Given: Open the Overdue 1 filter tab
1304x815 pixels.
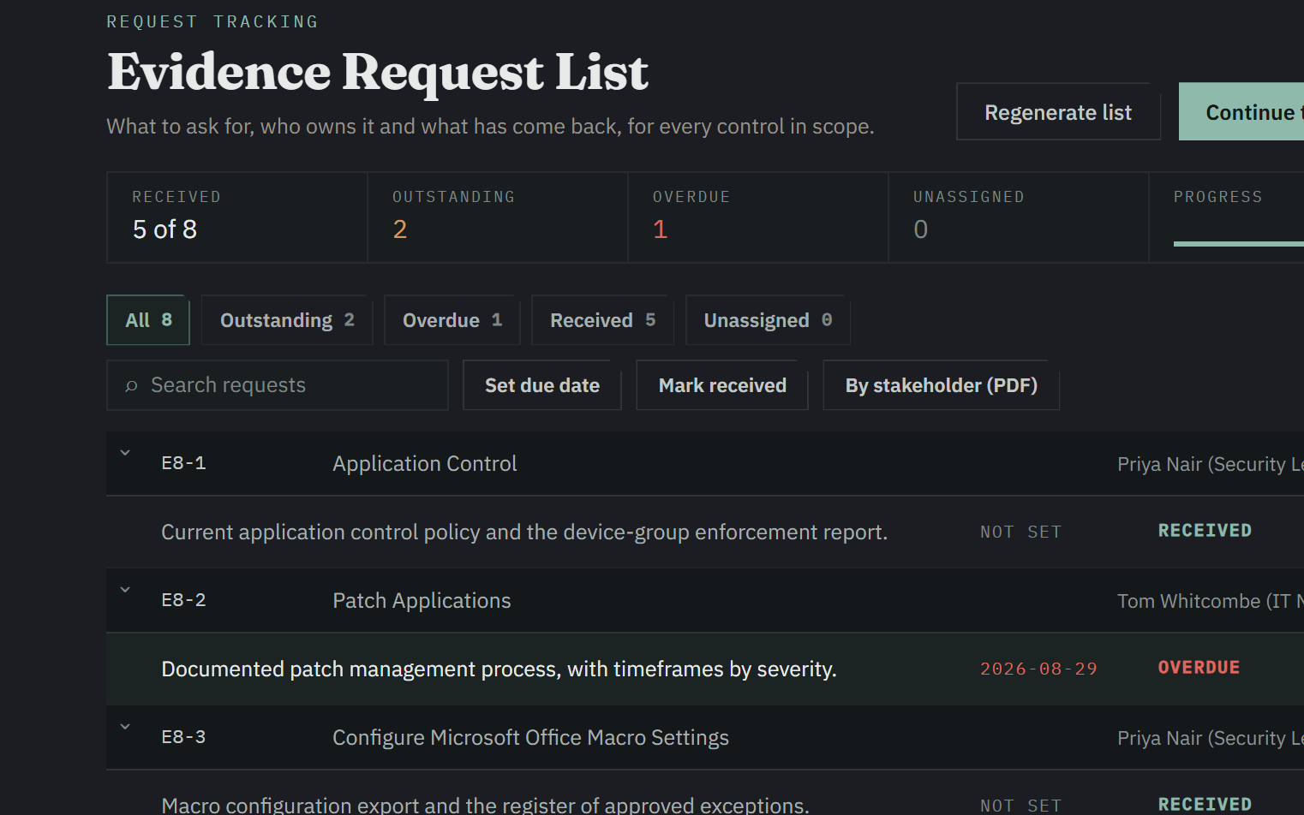Looking at the screenshot, I should pyautogui.click(x=452, y=320).
